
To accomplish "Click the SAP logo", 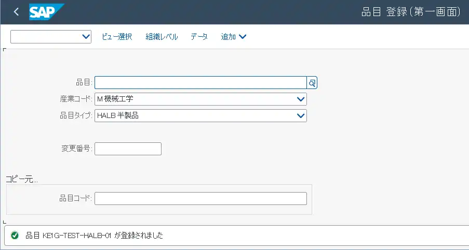I will 47,12.
